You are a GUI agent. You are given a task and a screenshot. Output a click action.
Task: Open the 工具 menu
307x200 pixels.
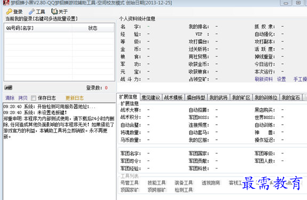click(x=37, y=12)
